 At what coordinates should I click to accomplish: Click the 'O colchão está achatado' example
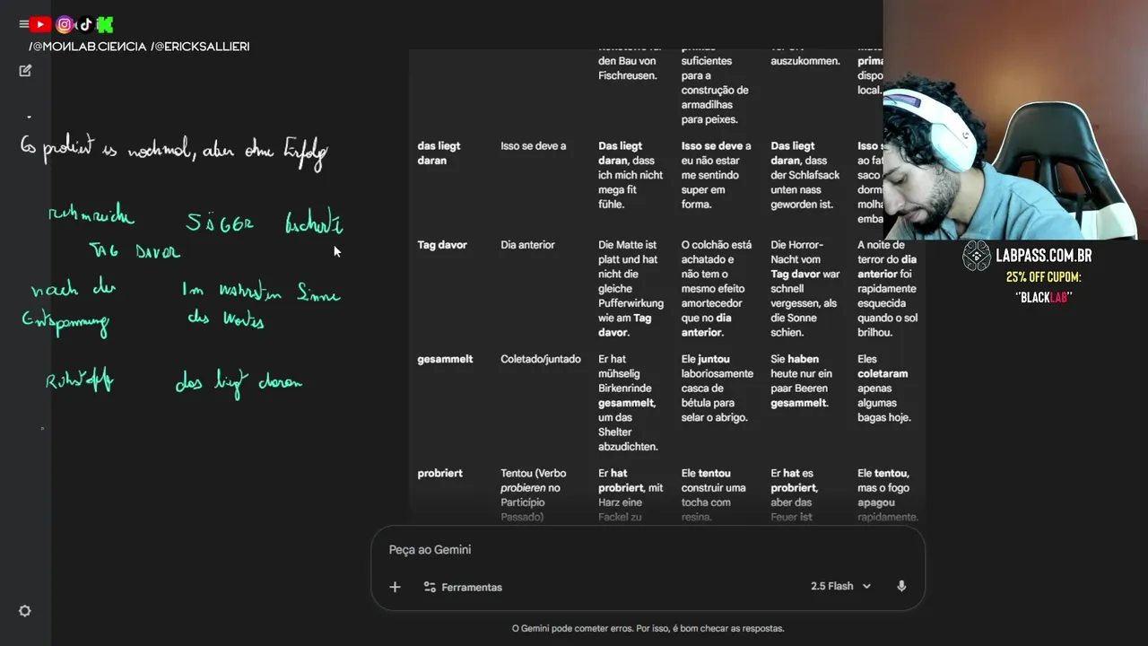click(717, 288)
